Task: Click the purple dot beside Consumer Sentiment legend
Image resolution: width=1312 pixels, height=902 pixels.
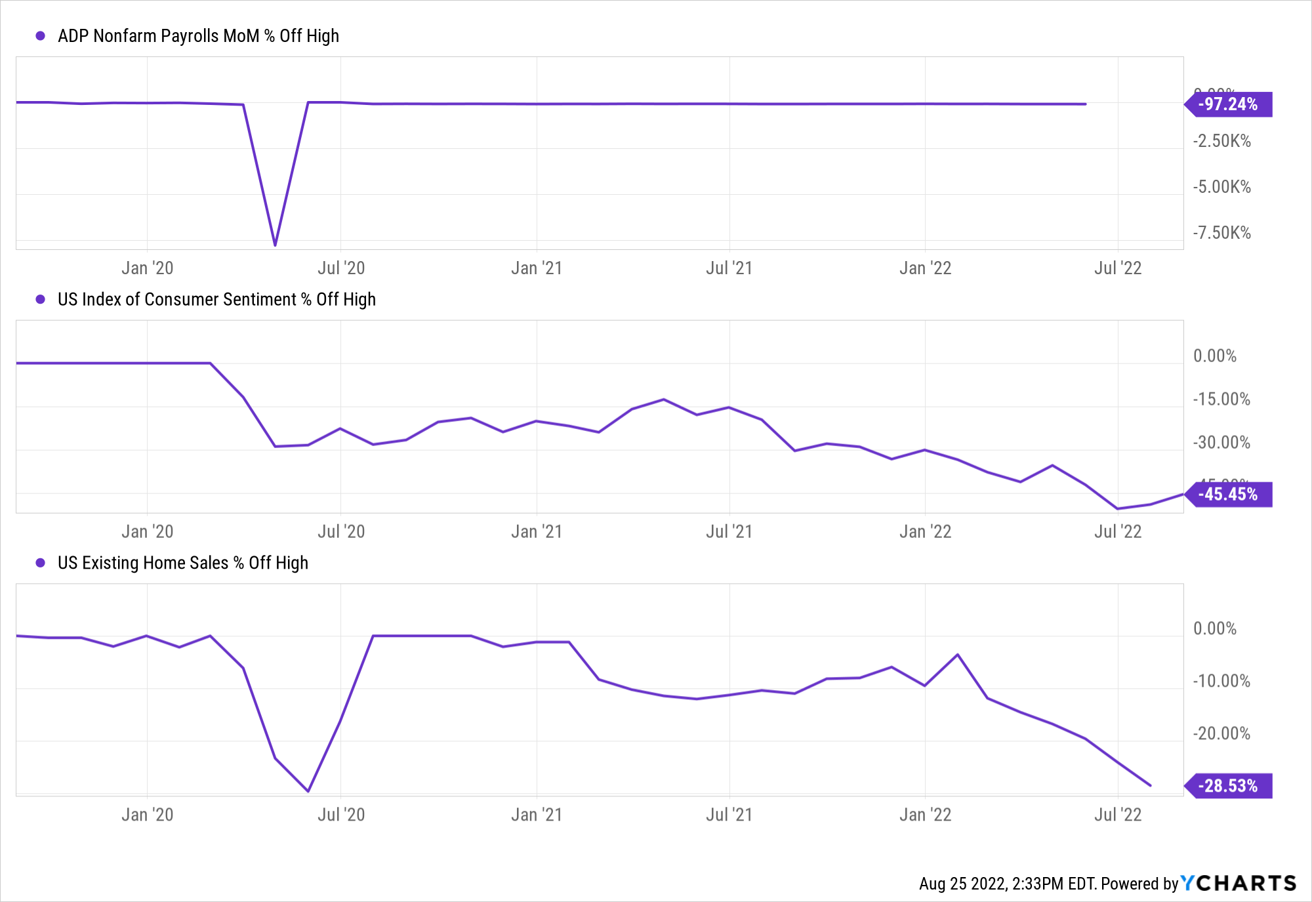Action: click(41, 300)
